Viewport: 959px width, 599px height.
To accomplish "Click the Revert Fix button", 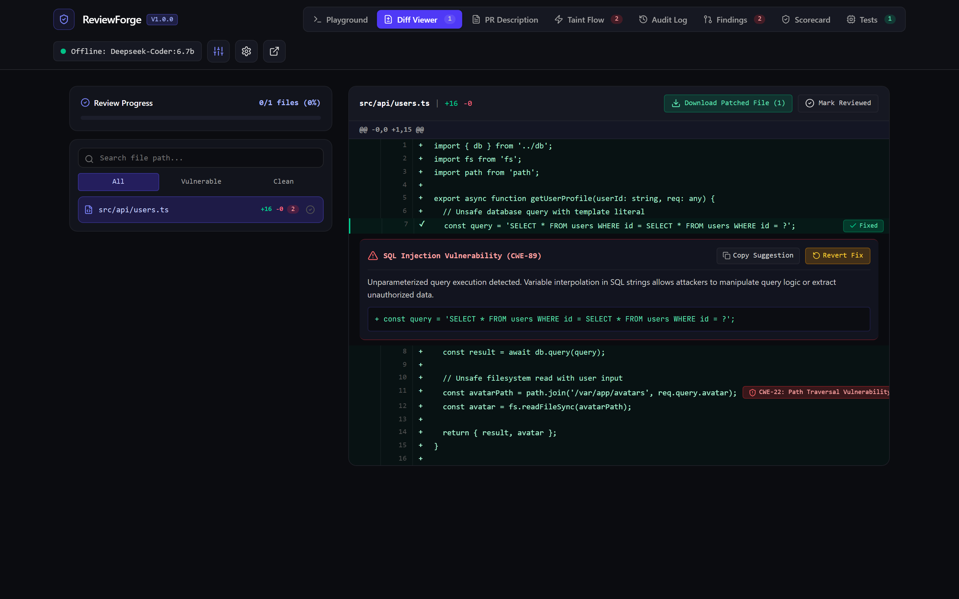I will pyautogui.click(x=837, y=256).
